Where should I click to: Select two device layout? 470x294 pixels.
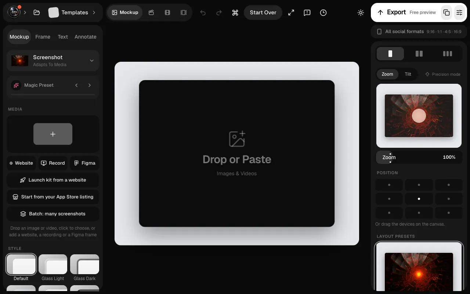pyautogui.click(x=419, y=54)
